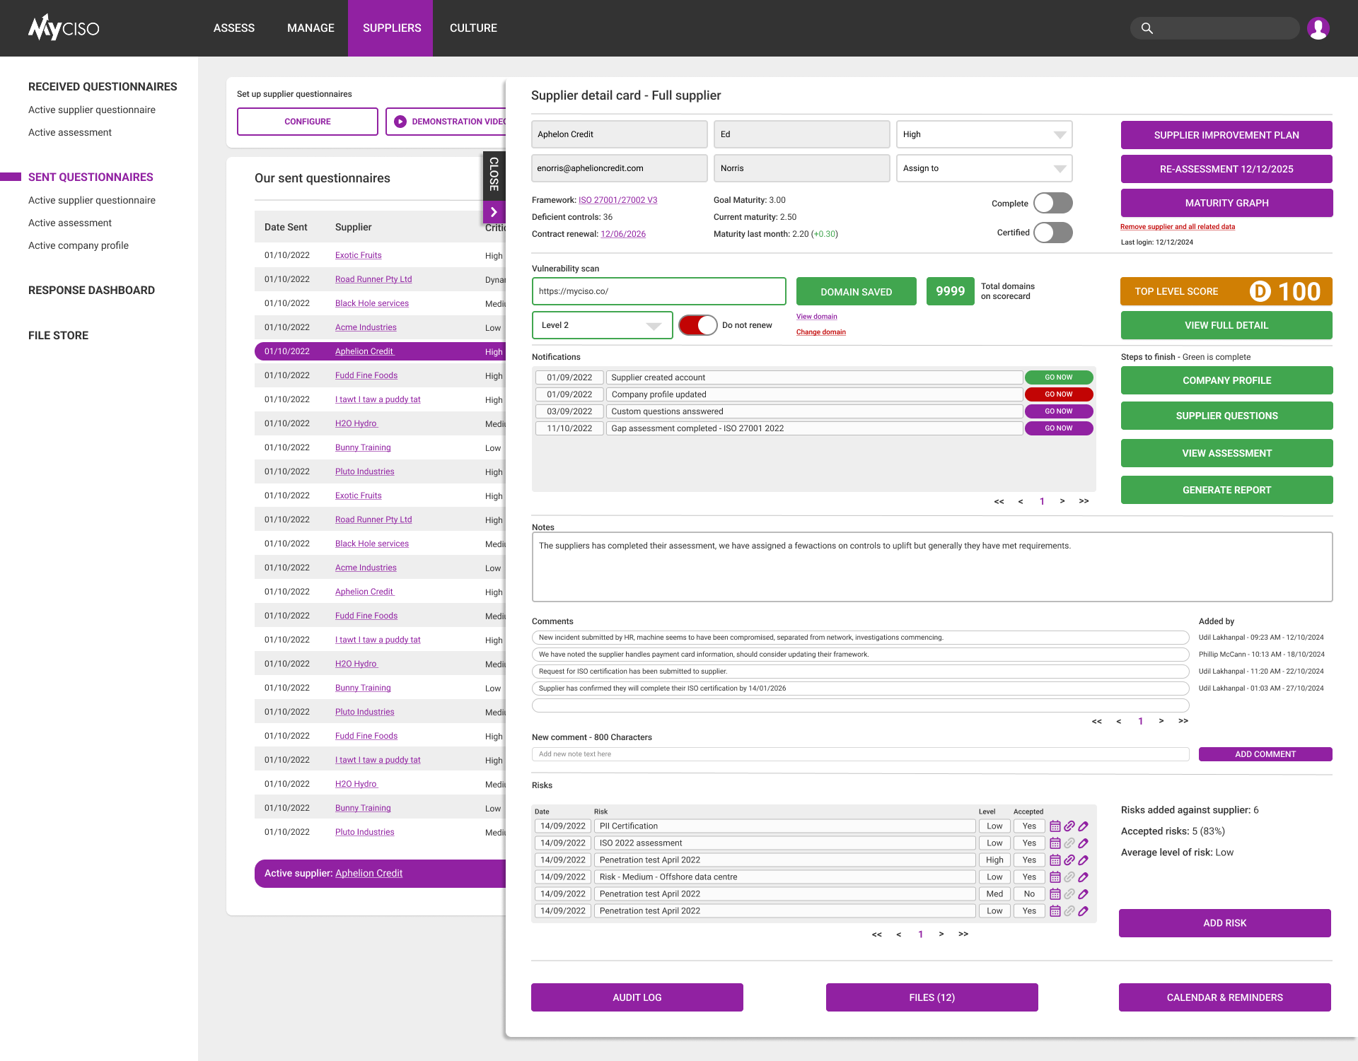Click link icon on PII Certification risk

pos(1069,826)
